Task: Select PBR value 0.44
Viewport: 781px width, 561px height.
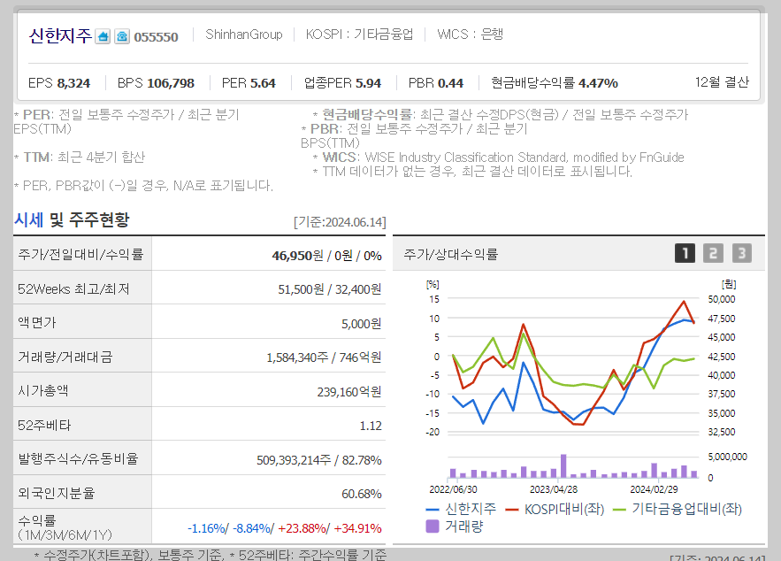Action: click(x=451, y=83)
